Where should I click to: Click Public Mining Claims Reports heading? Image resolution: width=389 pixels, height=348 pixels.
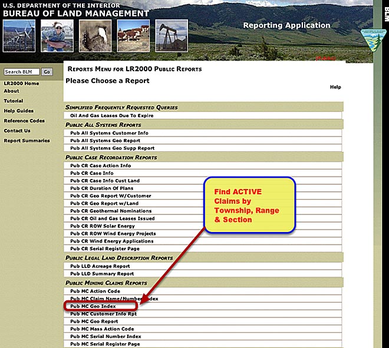click(106, 283)
